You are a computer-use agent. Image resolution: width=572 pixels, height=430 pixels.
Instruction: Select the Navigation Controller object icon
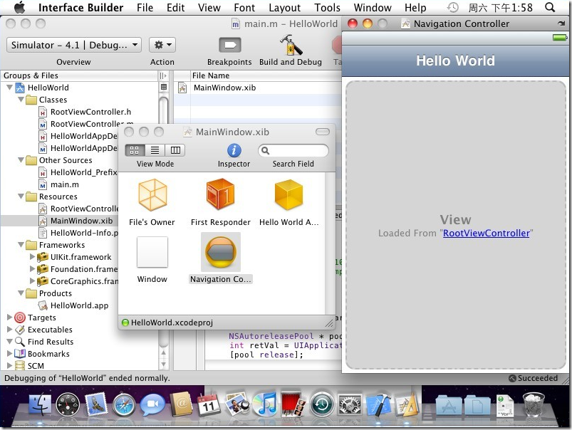click(221, 252)
